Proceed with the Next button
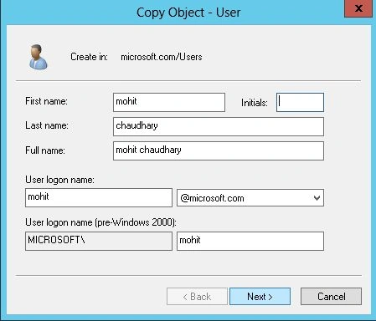The height and width of the screenshot is (321, 376). pyautogui.click(x=260, y=297)
